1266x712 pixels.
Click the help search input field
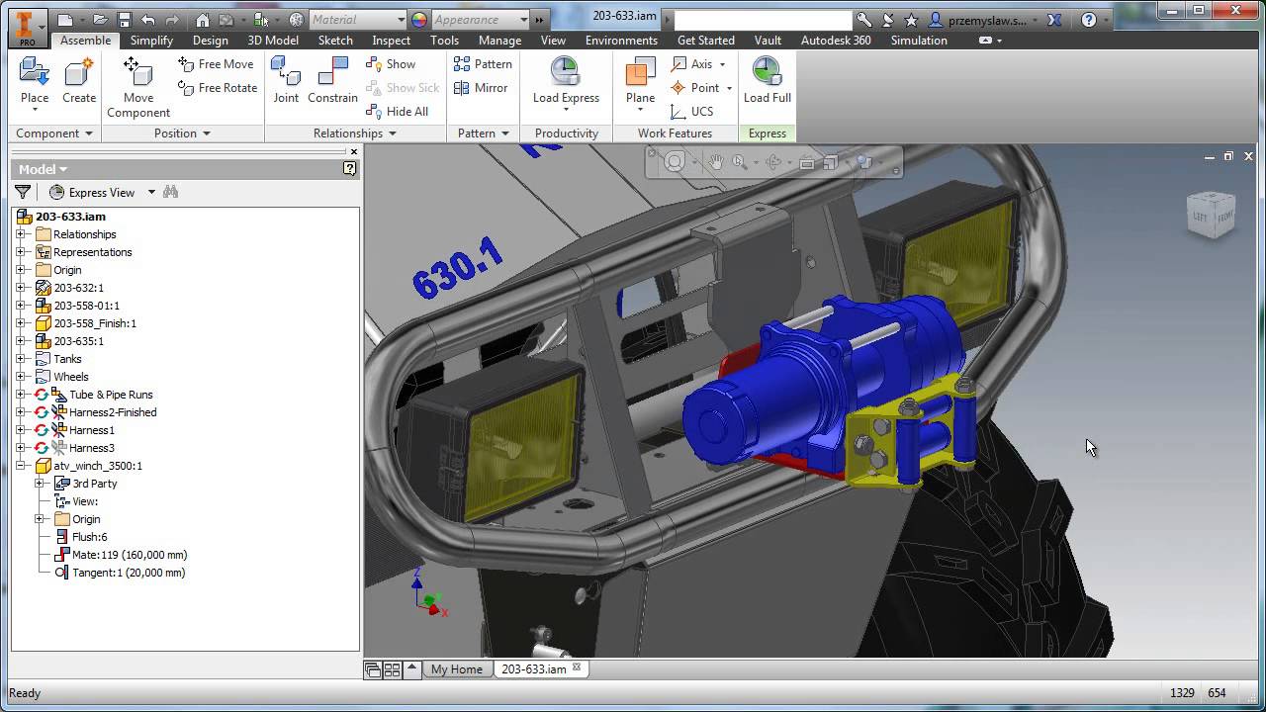pos(763,20)
